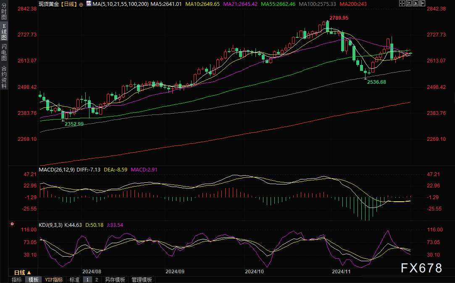This screenshot has height=283, width=455.
Task: Select the K线图 sidebar tab
Action: pos(4,31)
